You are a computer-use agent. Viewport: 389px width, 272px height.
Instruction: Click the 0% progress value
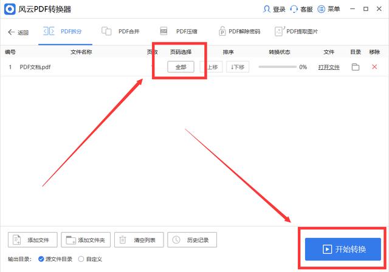(x=303, y=67)
